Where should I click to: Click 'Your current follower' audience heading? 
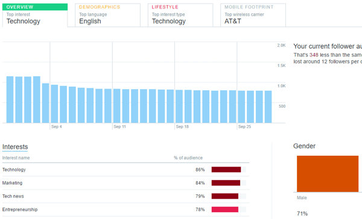tap(328, 46)
